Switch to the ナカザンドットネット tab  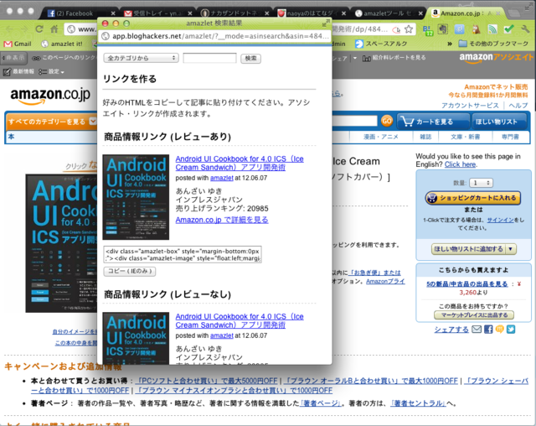pyautogui.click(x=230, y=13)
